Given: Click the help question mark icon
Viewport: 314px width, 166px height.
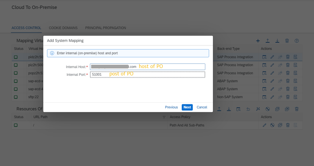Looking at the screenshot, I should tap(297, 41).
